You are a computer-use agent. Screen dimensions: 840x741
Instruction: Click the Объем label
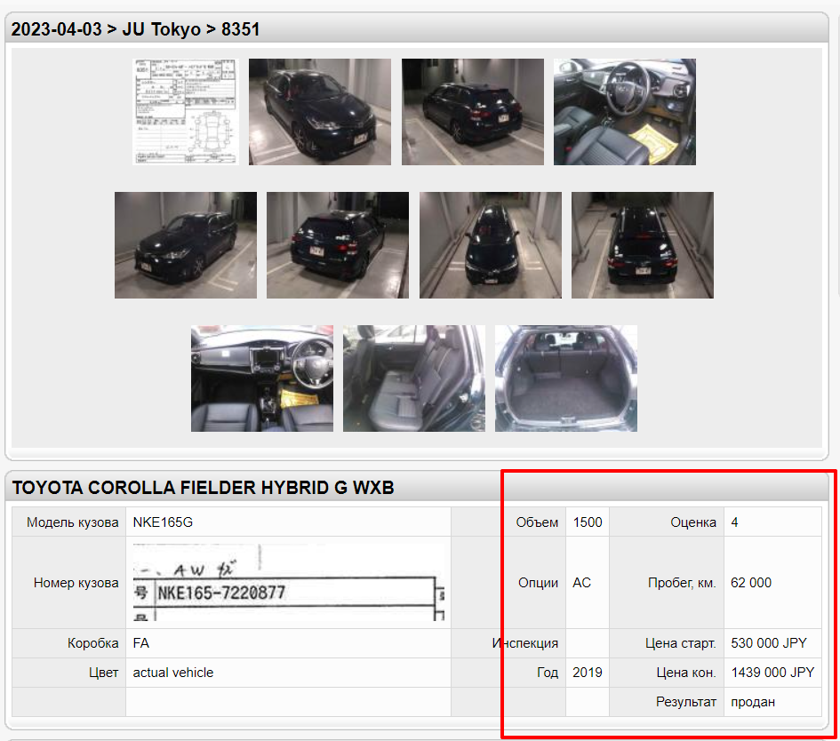coord(537,522)
